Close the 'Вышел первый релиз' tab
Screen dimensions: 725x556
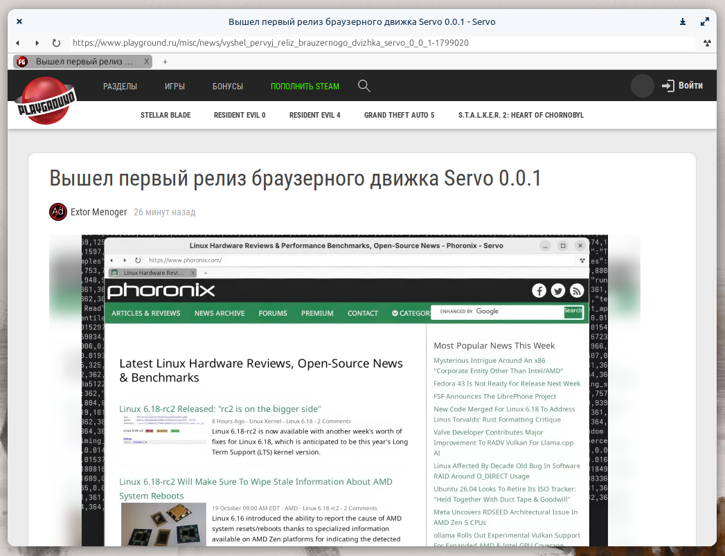click(146, 62)
